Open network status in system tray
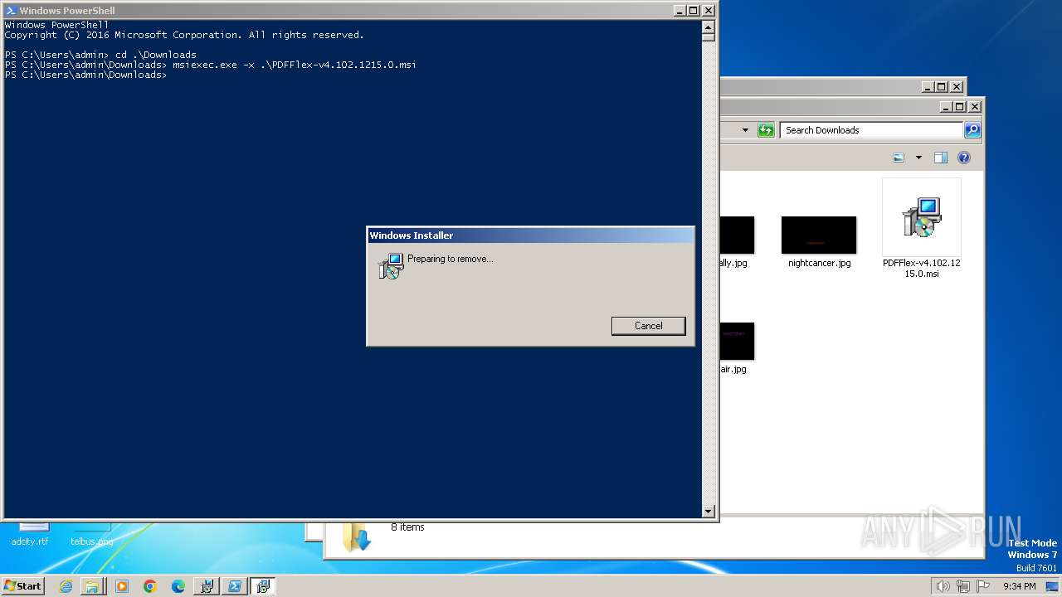The image size is (1062, 597). coord(963,586)
